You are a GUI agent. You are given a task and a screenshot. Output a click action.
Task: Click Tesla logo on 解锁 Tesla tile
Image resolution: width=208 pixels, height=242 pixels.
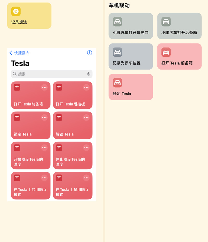click(59, 117)
